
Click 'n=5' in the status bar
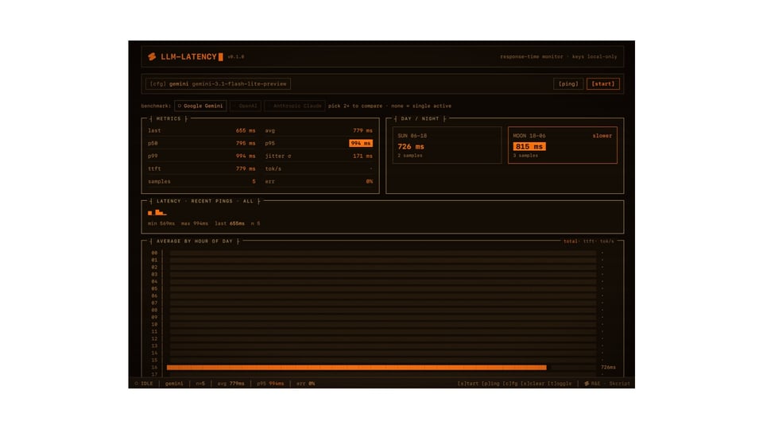coord(200,383)
